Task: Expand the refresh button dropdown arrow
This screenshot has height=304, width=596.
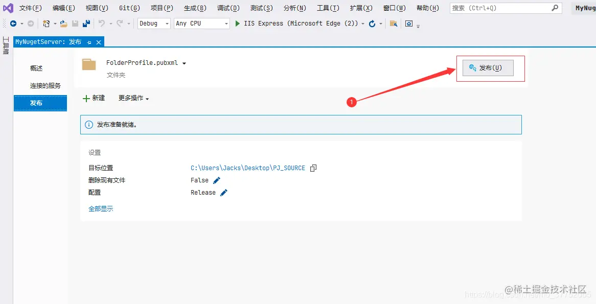Action: (380, 24)
